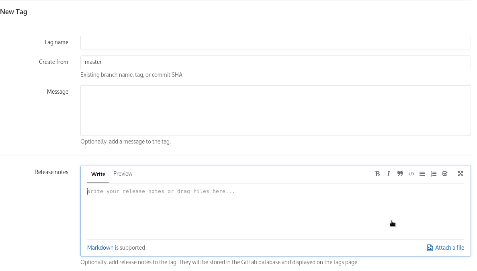Screen dimensions: 477x271
Task: Expand the editor to fullscreen
Action: 460,173
